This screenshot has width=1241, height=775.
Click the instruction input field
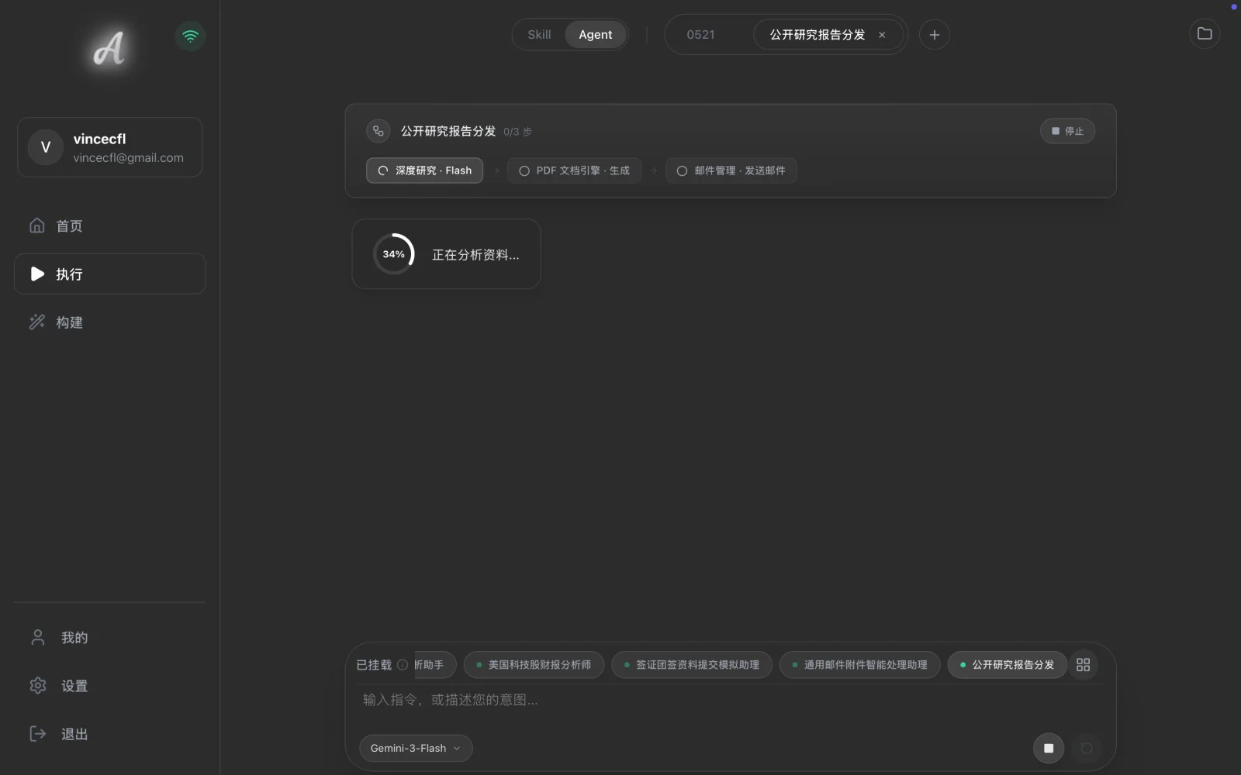(x=729, y=700)
